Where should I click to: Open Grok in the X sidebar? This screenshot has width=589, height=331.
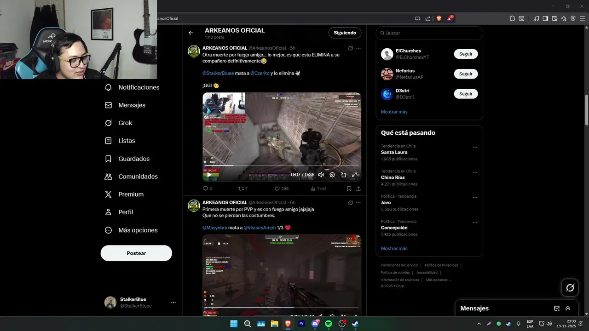(118, 123)
